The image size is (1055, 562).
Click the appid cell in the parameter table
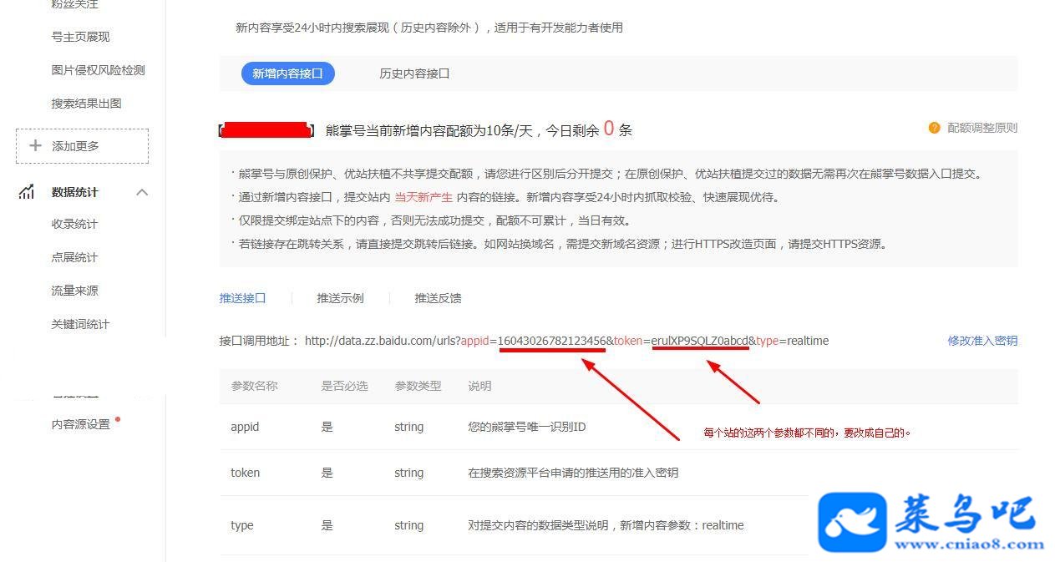[245, 427]
